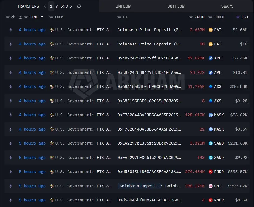This screenshot has height=207, width=254.
Task: Click Ethereum icon on the 3.325M SAND row
Action: pos(11,143)
